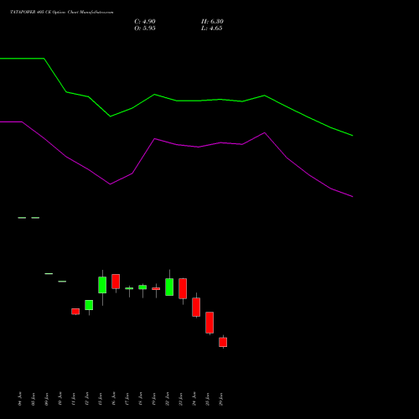419x419 pixels.
Task: Click the small green candle after the first red
Action: [x=89, y=305]
